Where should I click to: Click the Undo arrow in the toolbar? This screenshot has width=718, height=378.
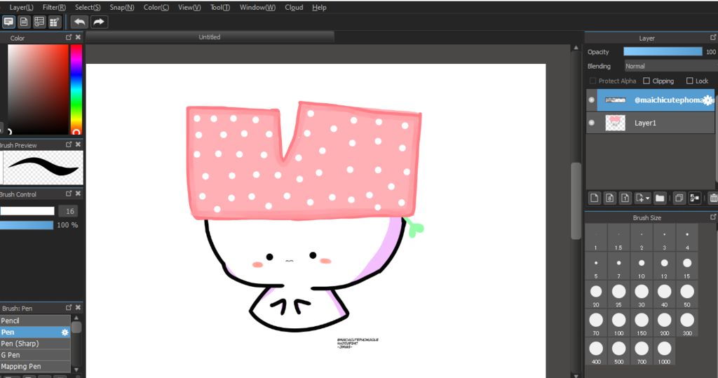click(79, 22)
